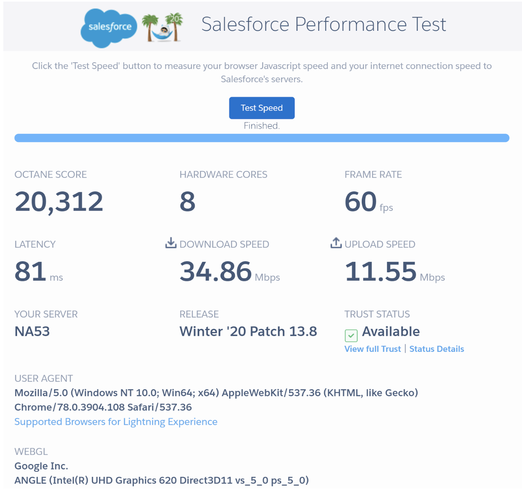Click the DOWNLOAD SPEED label
This screenshot has width=522, height=492.
224,244
